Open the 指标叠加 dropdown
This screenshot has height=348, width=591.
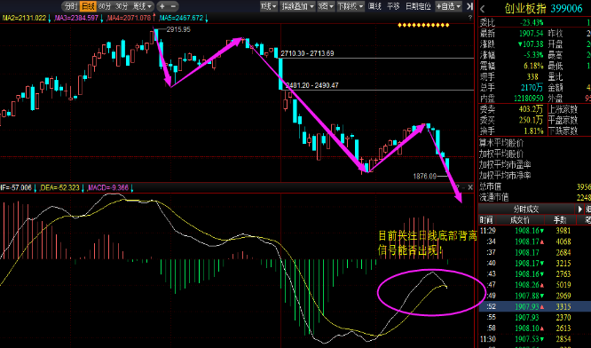point(297,6)
